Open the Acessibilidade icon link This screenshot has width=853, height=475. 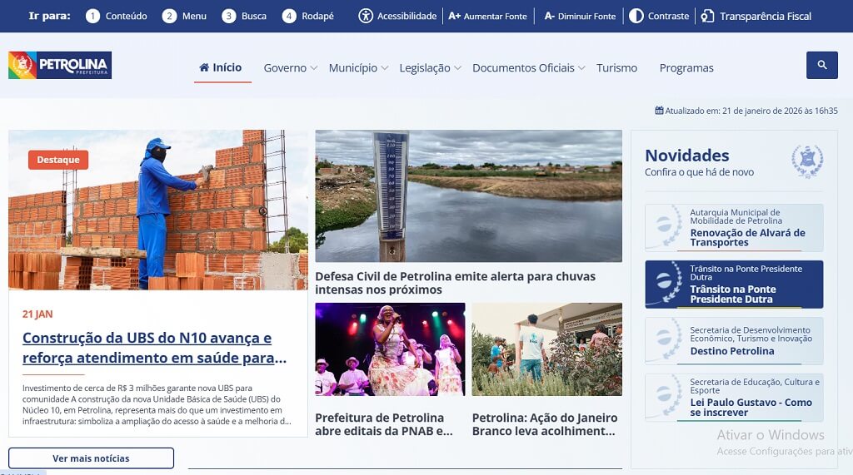click(x=366, y=16)
